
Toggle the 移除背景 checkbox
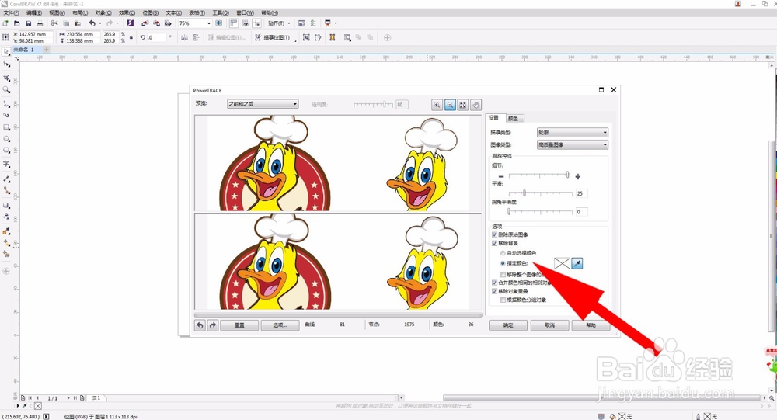click(x=494, y=244)
